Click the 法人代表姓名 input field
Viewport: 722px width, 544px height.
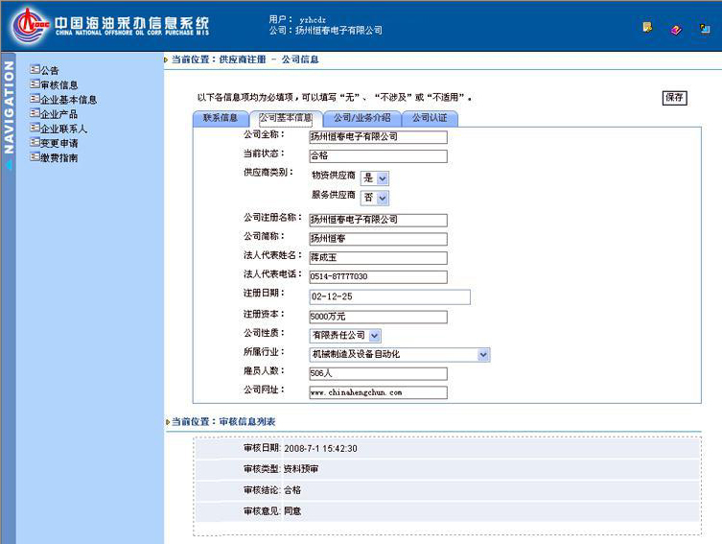(378, 258)
